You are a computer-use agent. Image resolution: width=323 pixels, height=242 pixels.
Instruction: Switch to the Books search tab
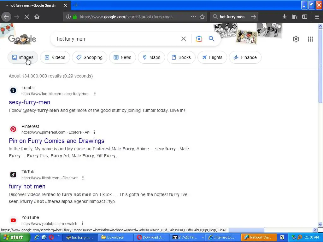[181, 57]
